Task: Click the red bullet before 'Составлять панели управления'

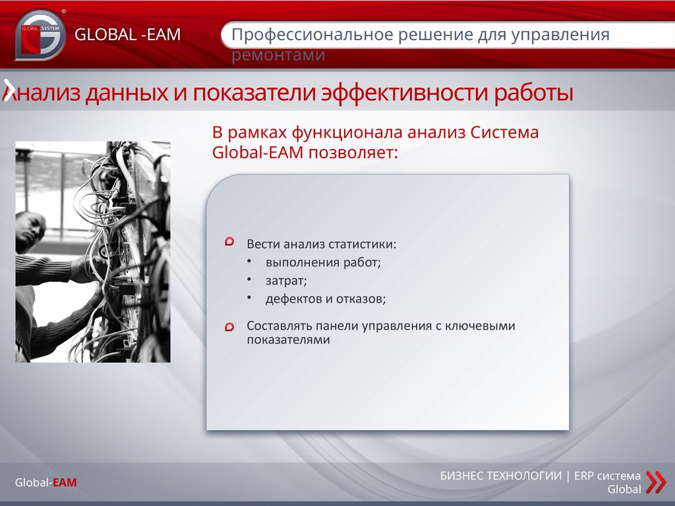Action: point(229,327)
